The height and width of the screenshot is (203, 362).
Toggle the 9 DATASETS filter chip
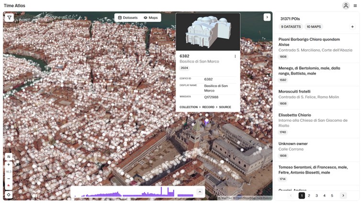(x=291, y=27)
